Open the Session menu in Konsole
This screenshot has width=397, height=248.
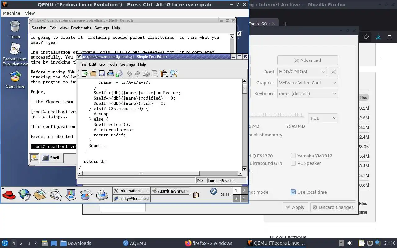click(39, 28)
